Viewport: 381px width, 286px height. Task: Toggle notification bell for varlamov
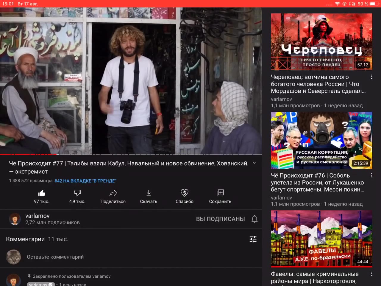coord(254,219)
